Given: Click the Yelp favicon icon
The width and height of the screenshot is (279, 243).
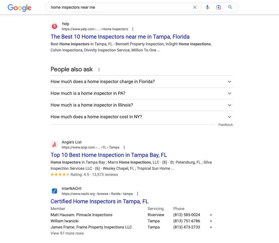Looking at the screenshot, I should tap(55, 26).
